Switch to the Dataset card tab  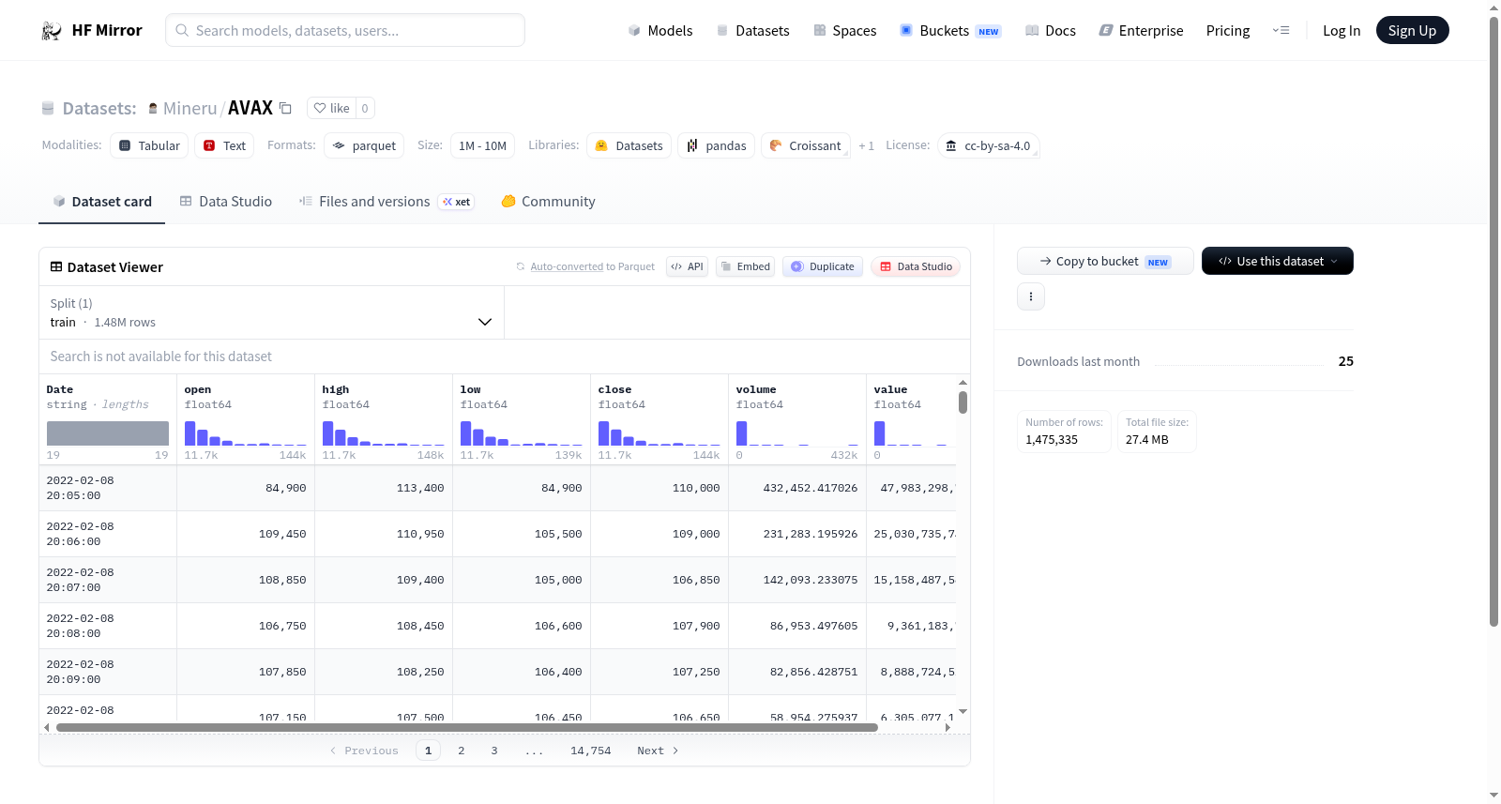[x=101, y=202]
